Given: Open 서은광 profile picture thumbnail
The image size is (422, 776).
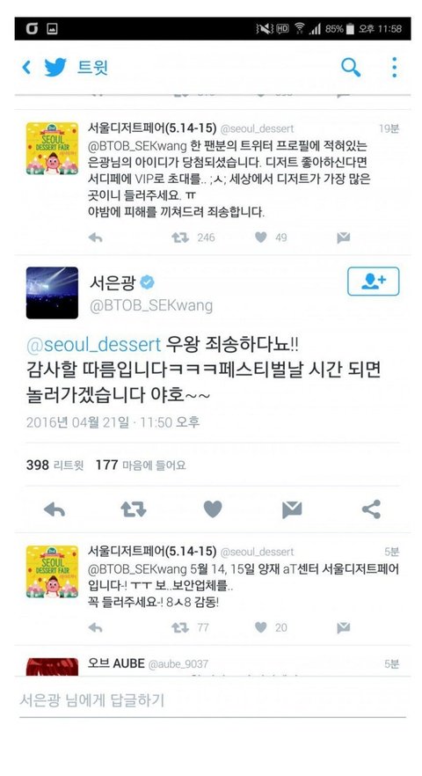Looking at the screenshot, I should (52, 292).
